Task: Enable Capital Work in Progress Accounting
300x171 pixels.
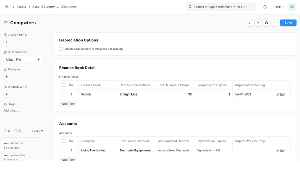Action: 61,49
